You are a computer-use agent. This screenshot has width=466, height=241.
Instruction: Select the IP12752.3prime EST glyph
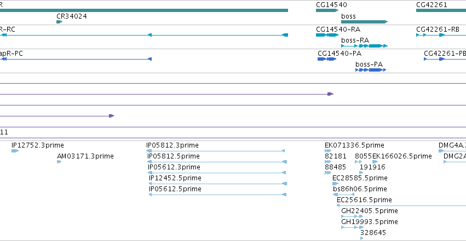pos(15,151)
